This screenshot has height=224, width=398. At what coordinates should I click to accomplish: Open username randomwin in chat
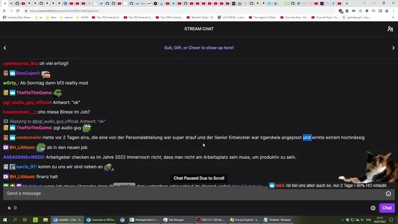[x=28, y=137]
